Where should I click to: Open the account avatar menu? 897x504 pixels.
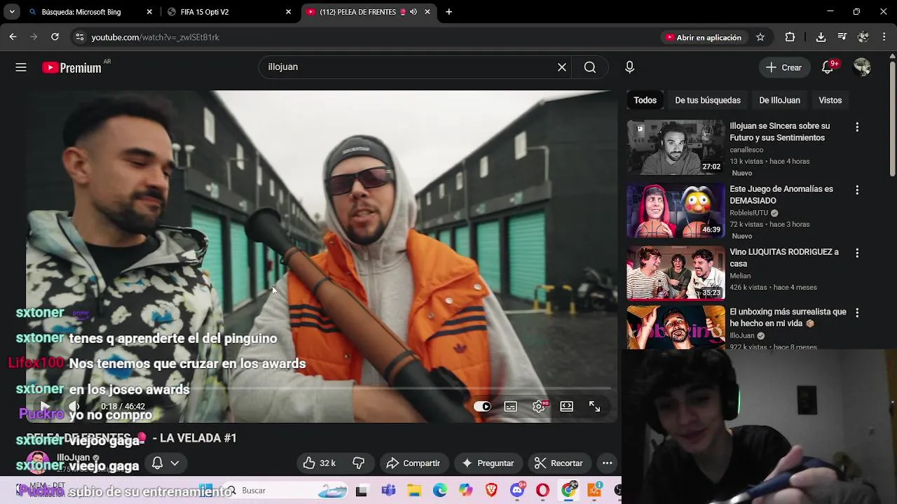click(862, 67)
